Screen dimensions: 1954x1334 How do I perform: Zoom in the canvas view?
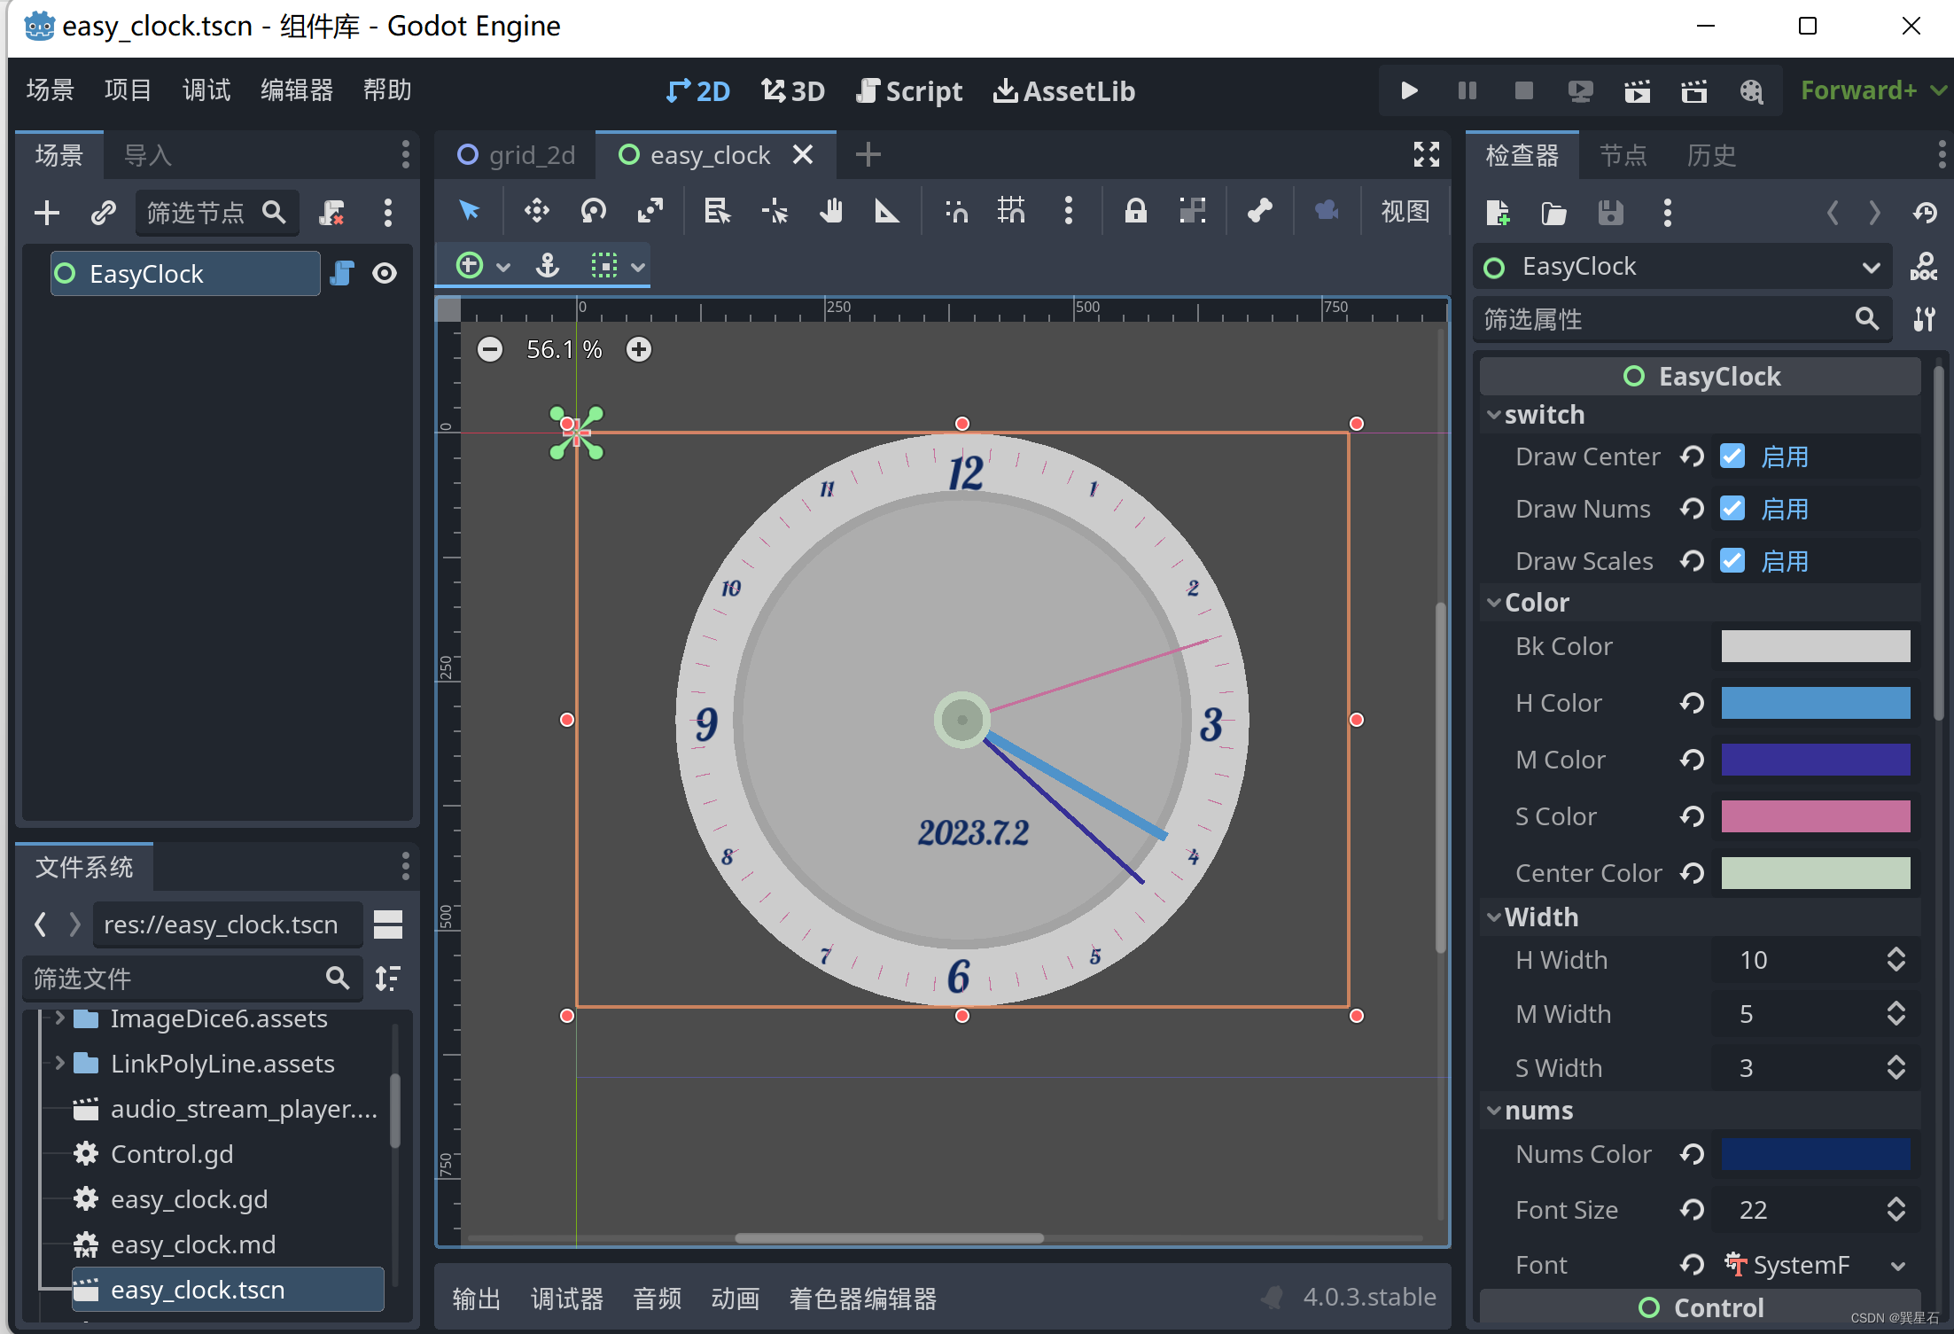click(x=638, y=349)
